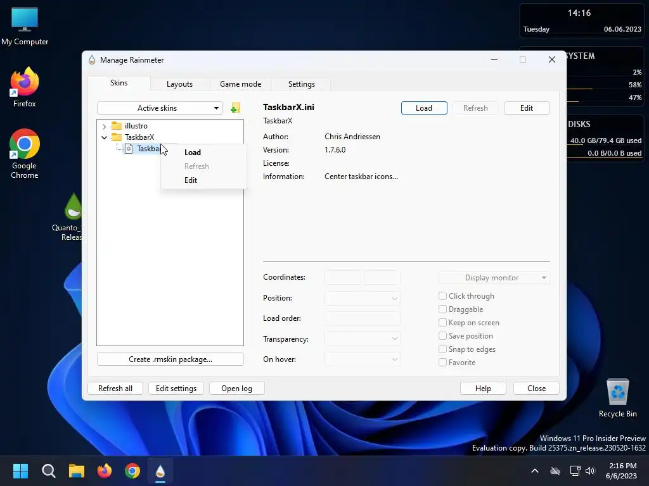Click the Close button at bottom
This screenshot has width=649, height=486.
(x=536, y=389)
